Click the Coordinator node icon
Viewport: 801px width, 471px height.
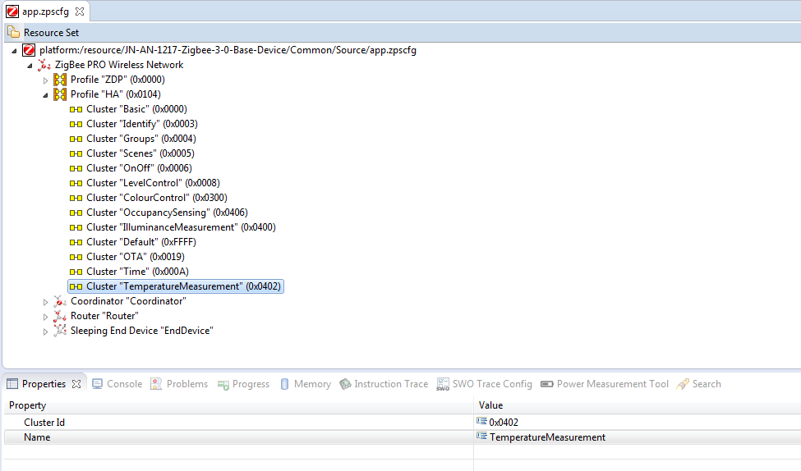[60, 301]
